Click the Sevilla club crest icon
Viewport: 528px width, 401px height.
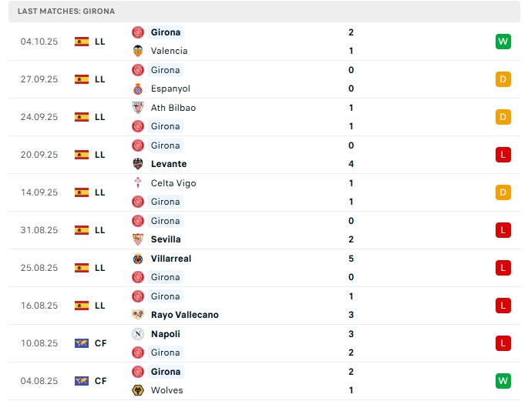point(138,239)
